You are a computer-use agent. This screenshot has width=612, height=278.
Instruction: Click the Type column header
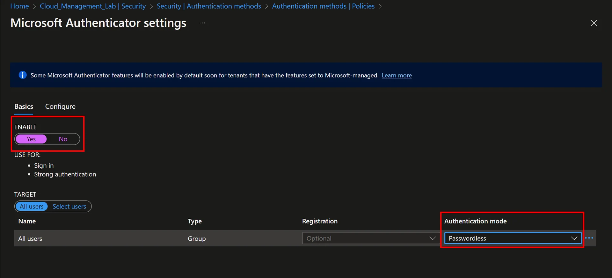click(195, 221)
